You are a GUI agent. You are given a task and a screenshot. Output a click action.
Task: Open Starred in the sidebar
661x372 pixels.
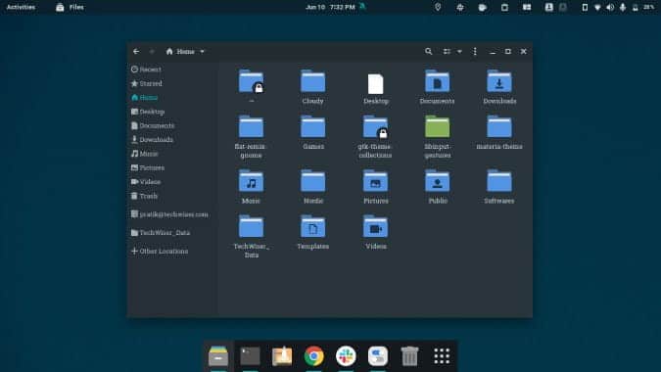146,83
